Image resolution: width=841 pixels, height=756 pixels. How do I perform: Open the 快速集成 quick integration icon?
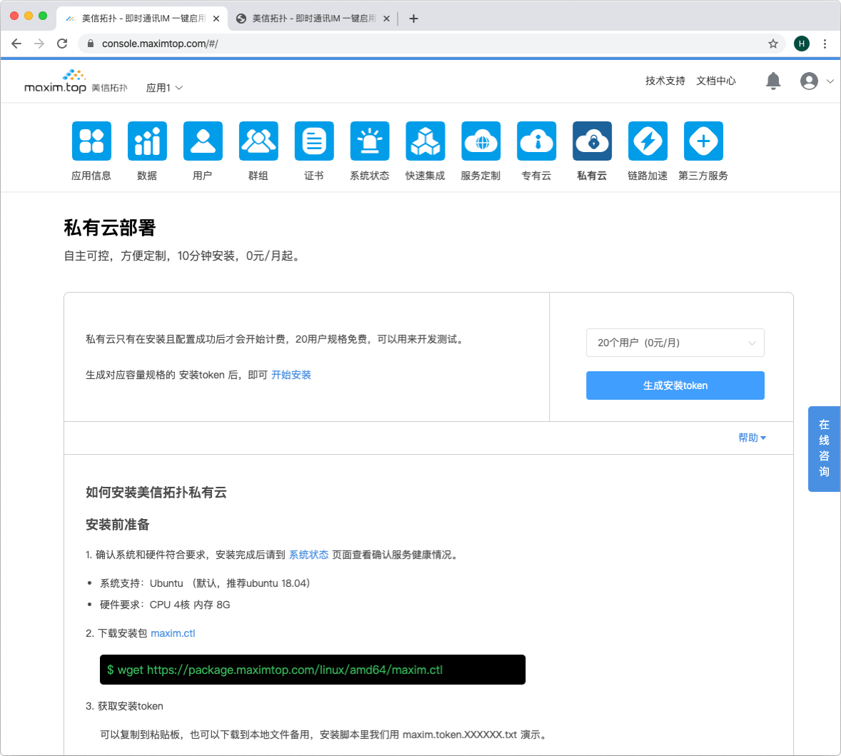point(425,141)
